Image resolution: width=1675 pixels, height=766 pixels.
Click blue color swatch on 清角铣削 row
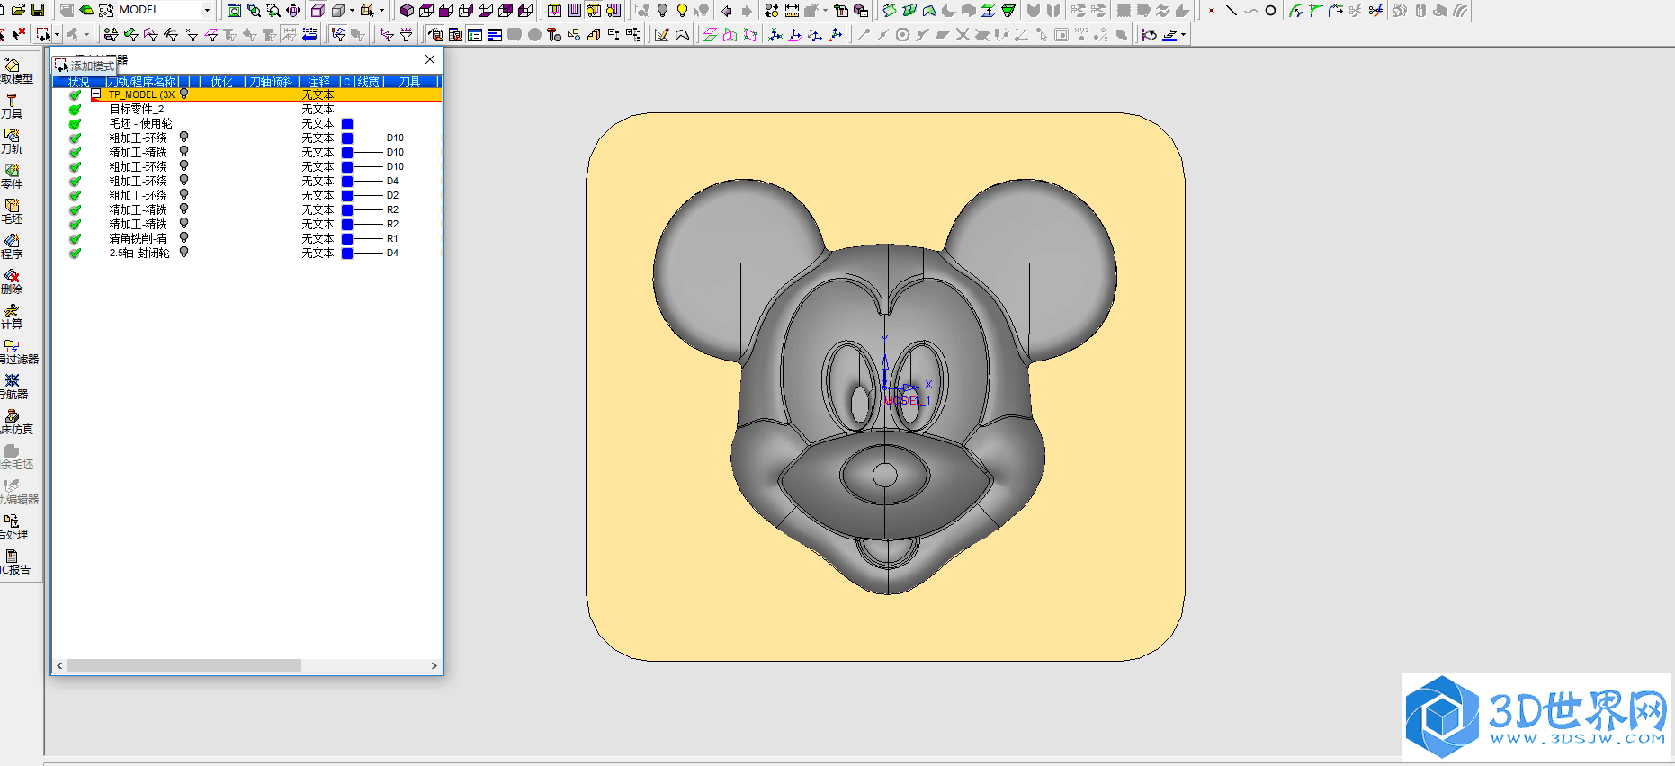pyautogui.click(x=347, y=239)
